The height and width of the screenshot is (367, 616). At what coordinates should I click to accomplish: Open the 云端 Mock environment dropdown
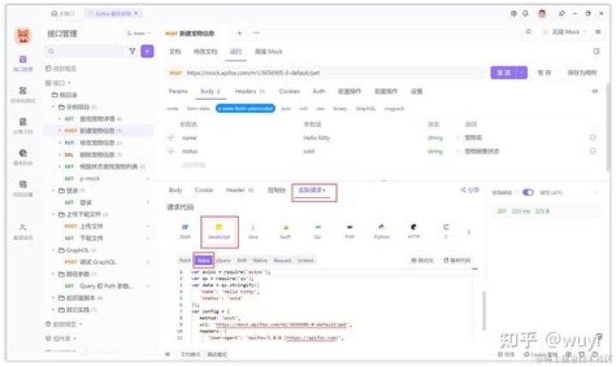click(565, 32)
